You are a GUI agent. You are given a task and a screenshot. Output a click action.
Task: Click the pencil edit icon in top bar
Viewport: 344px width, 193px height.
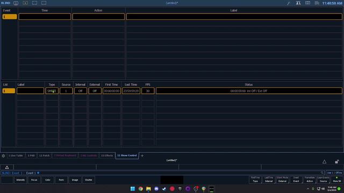click(x=289, y=3)
